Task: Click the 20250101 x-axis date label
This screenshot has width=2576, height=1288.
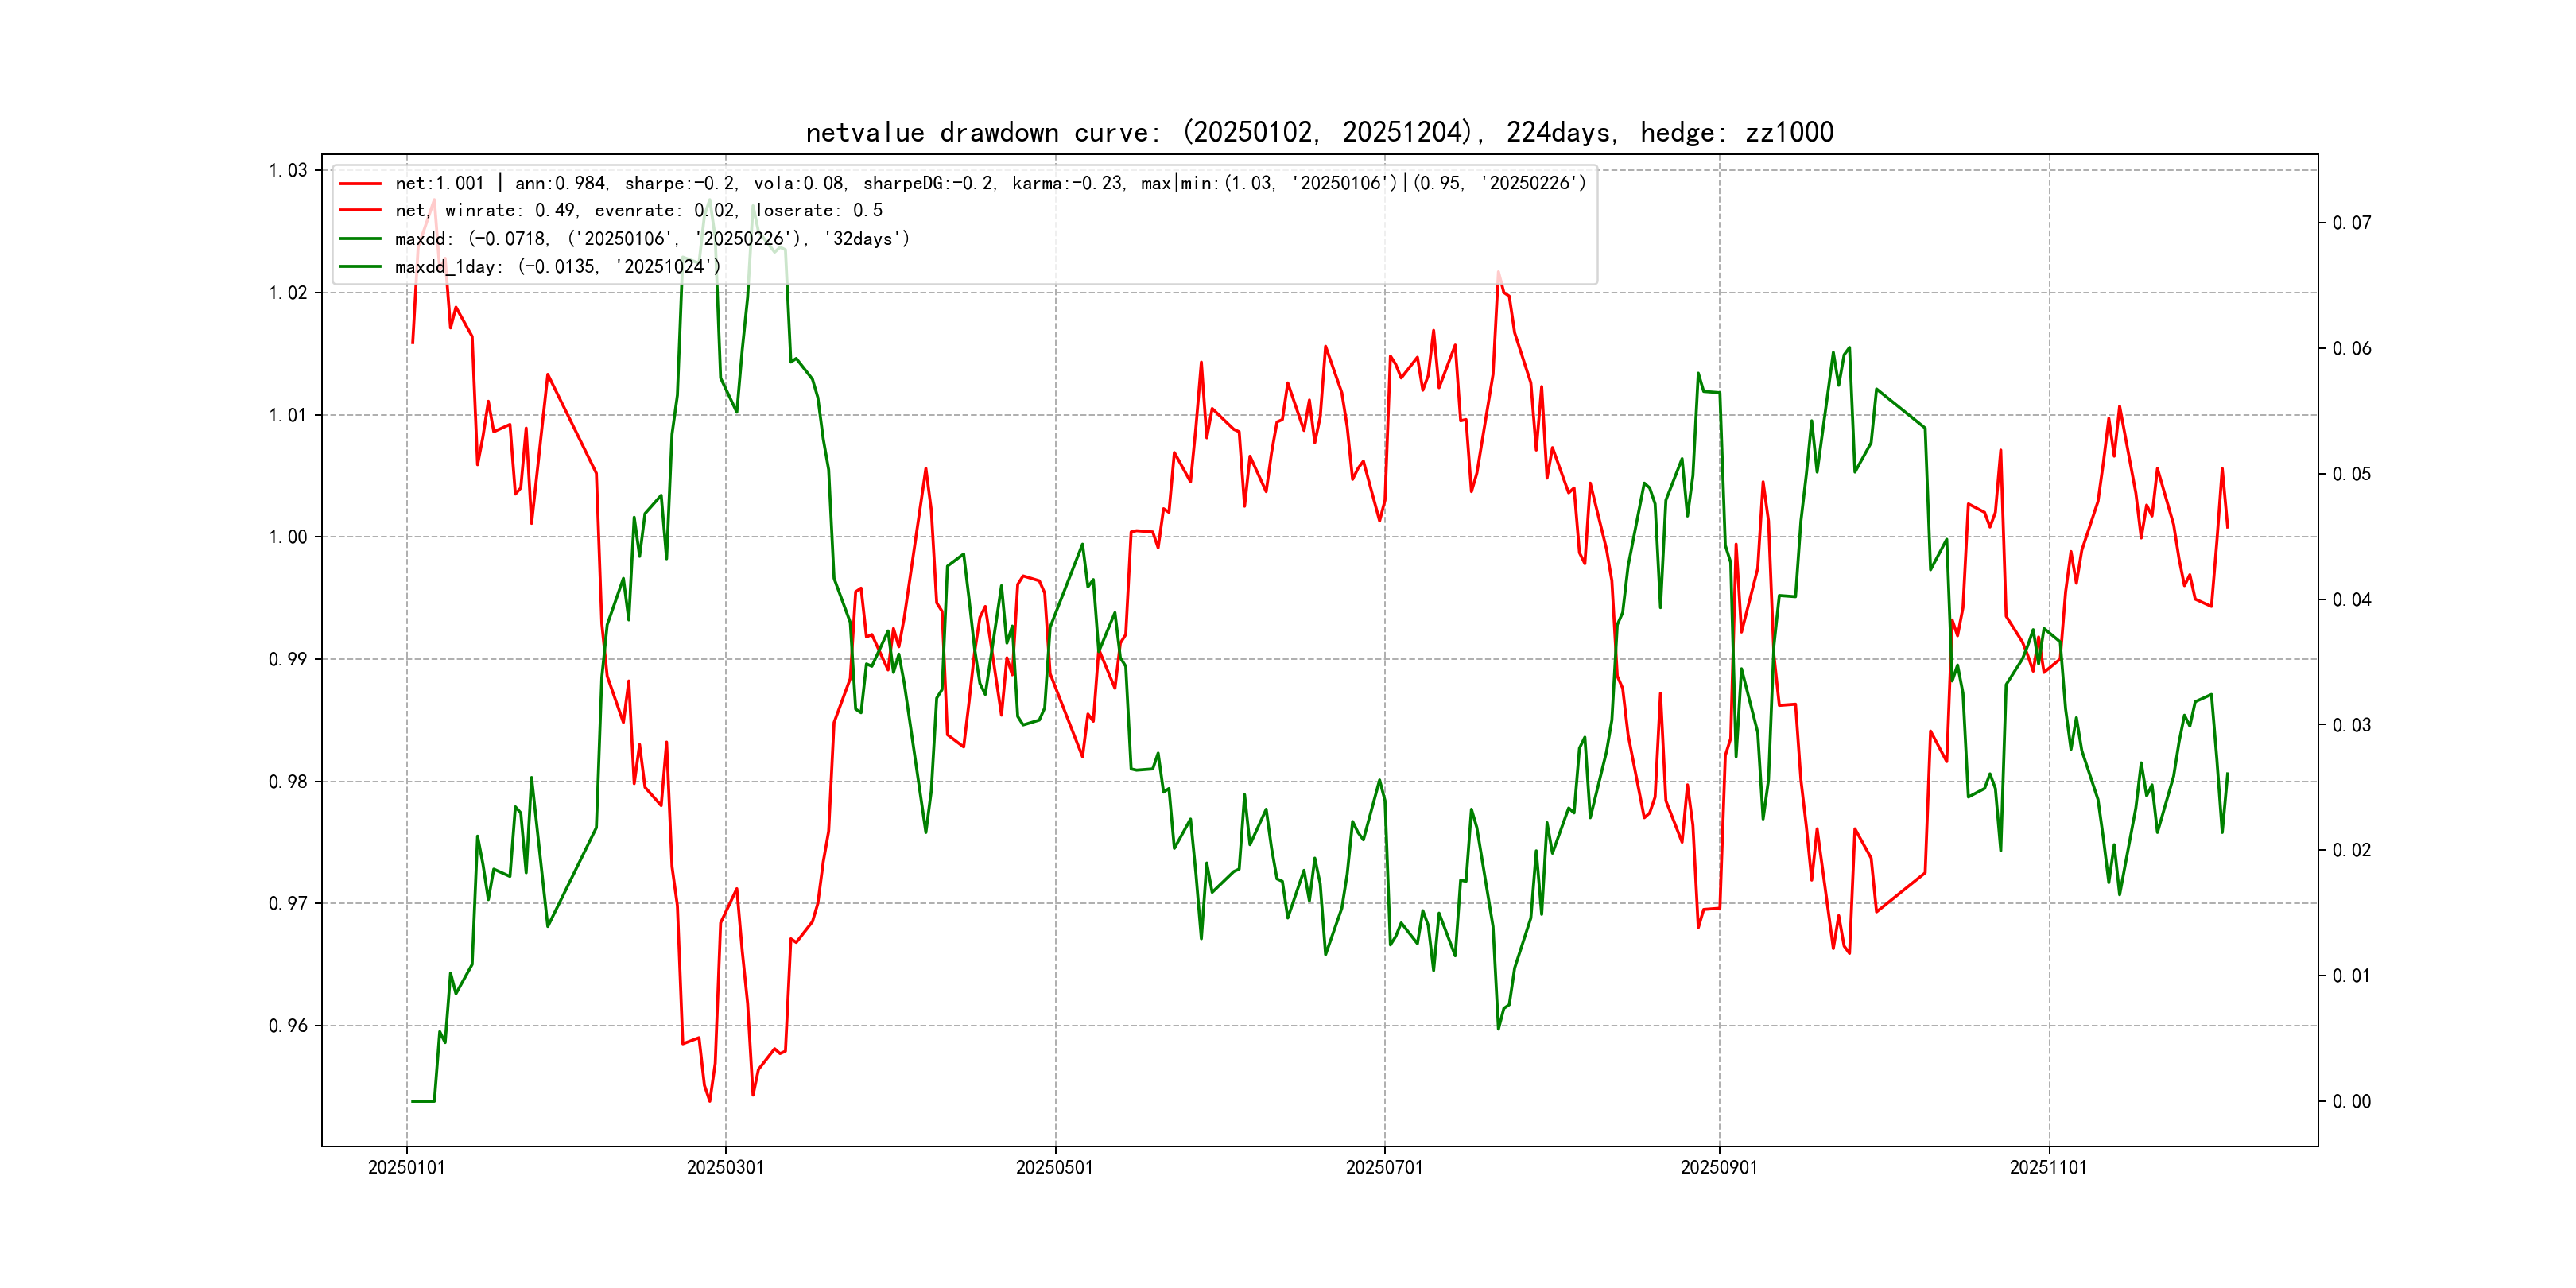Action: [x=406, y=1168]
